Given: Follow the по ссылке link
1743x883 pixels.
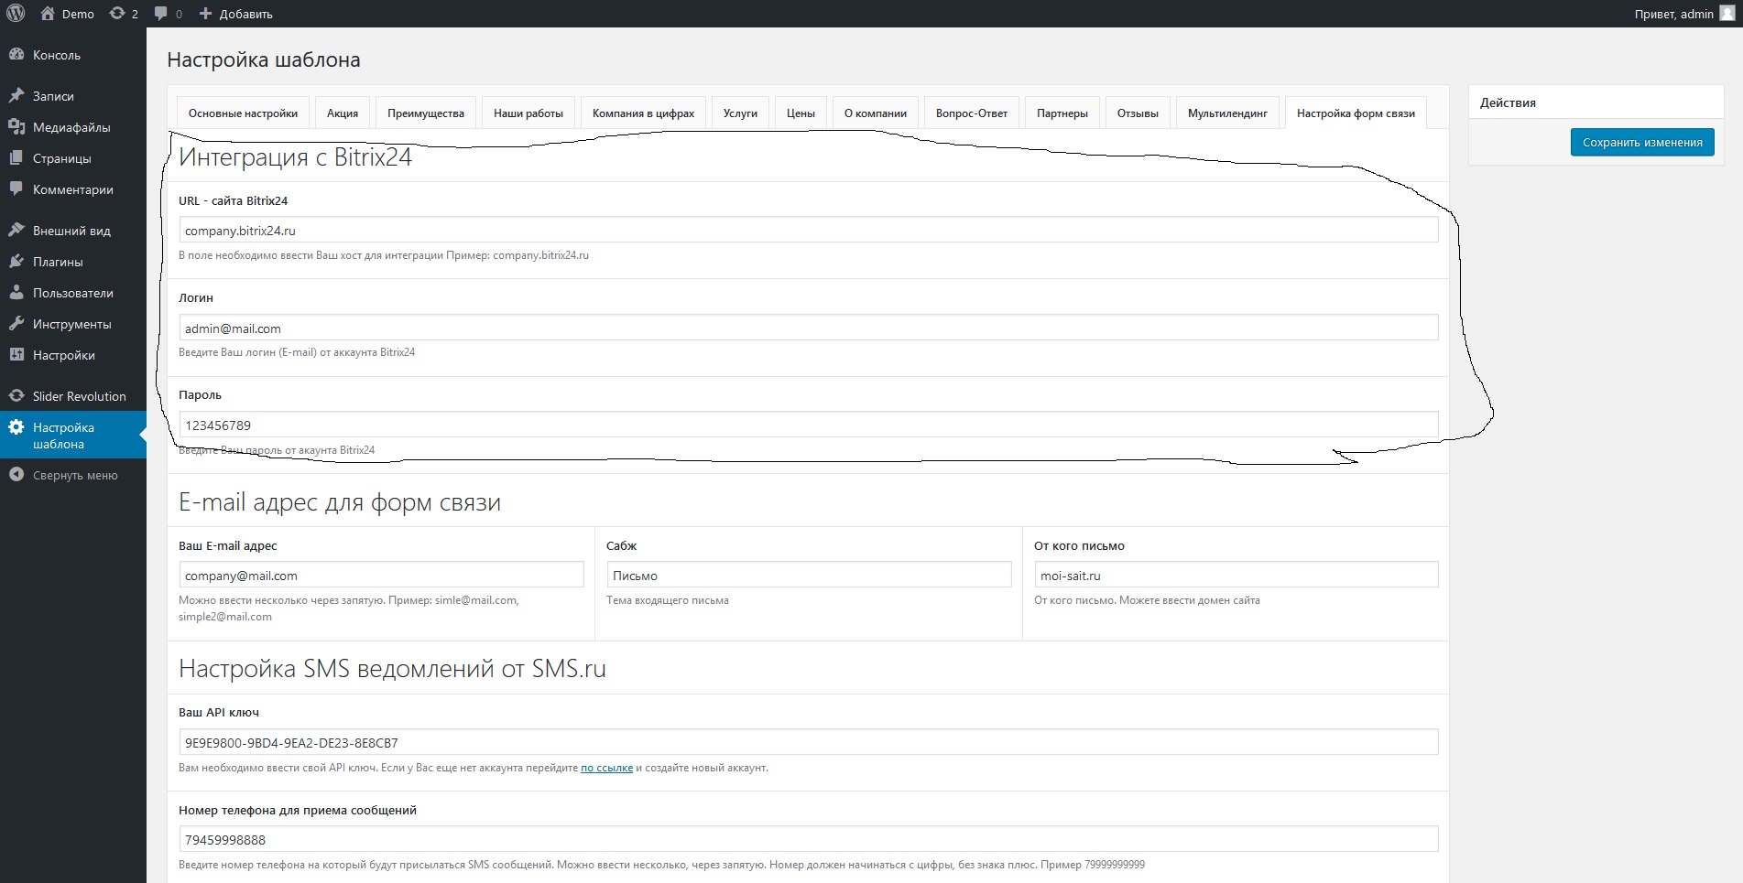Looking at the screenshot, I should [x=606, y=768].
